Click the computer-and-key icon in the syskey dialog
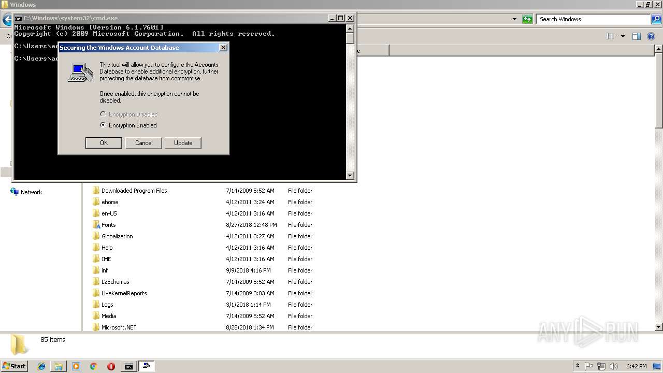The image size is (663, 373). [x=80, y=72]
